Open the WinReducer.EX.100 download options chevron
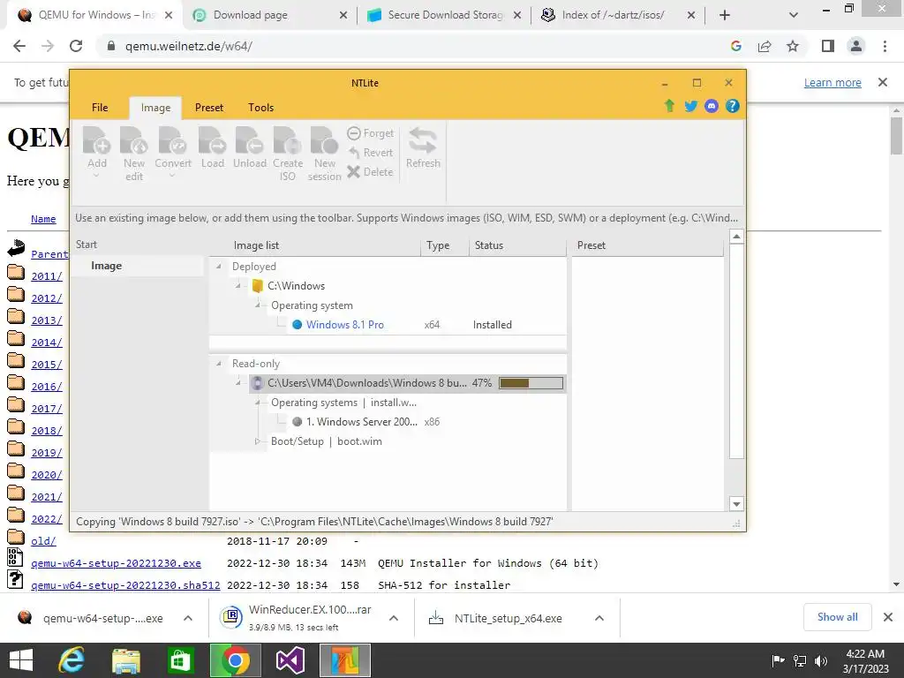The image size is (904, 678). [x=394, y=618]
